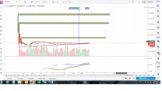Choose the bars chart style icon

[x=25, y=2]
